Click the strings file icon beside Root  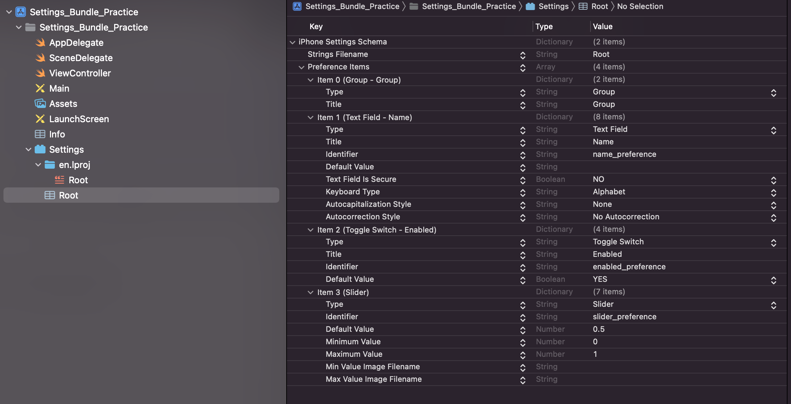coord(60,180)
